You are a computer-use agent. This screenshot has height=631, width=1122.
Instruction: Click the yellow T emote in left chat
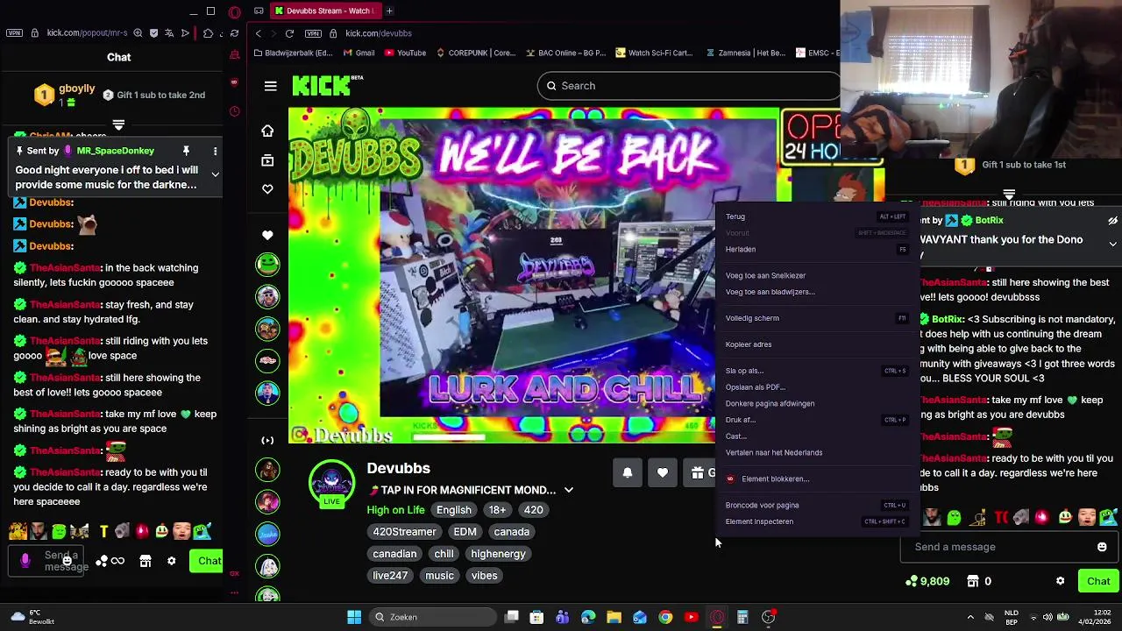click(x=103, y=531)
